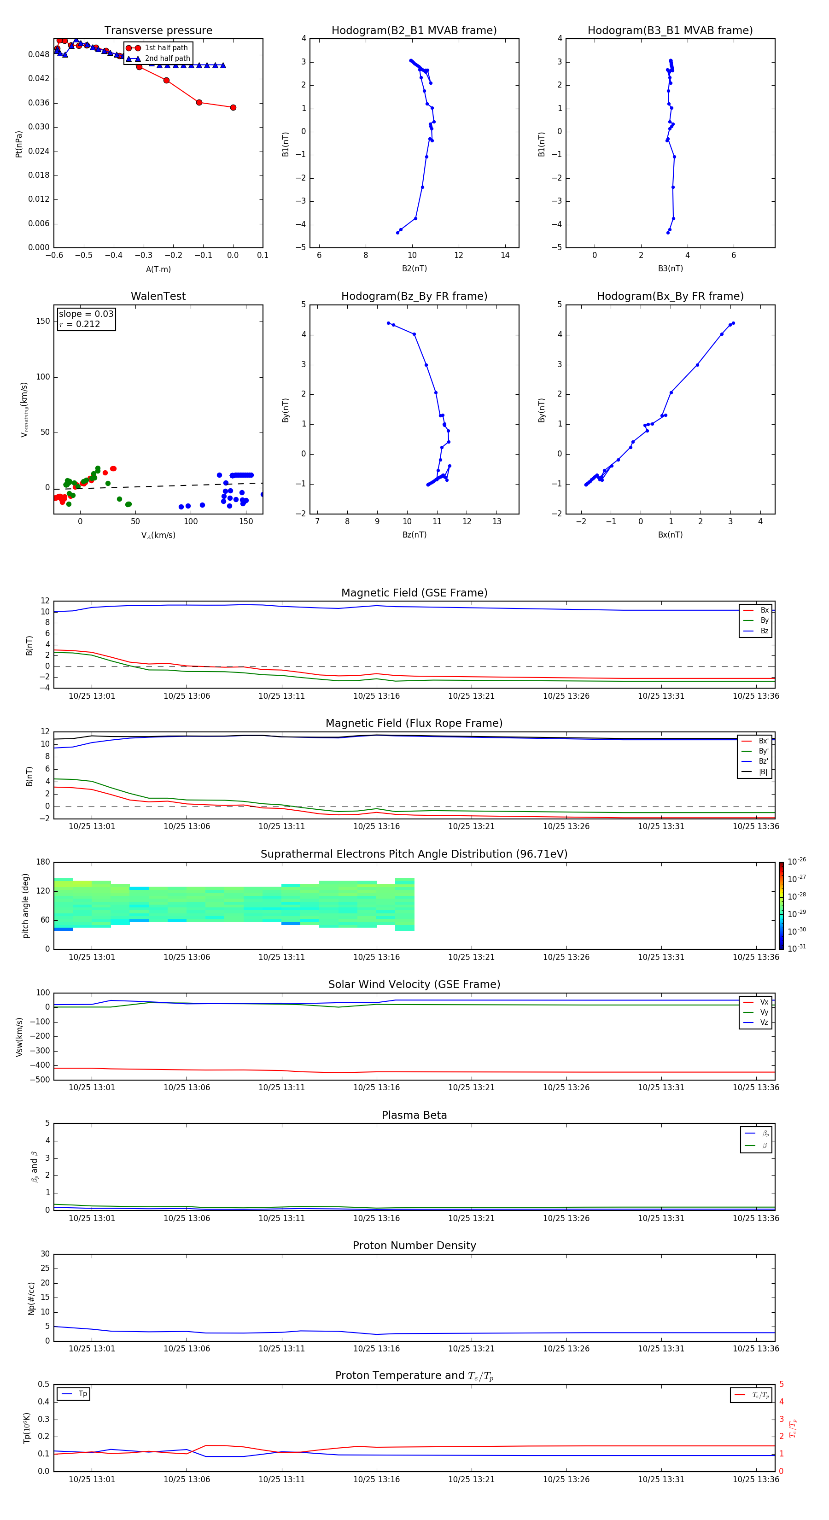Select the Bz' legend entry in Flux Rope panel
The width and height of the screenshot is (829, 1520).
pos(755,761)
